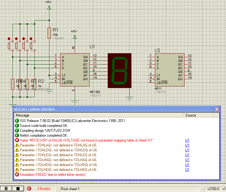Screen dimensions: 226x192
Task: Click the warning icon for TDHLAQ message
Action: (17, 145)
